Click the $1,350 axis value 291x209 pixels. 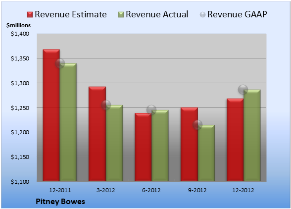pos(20,58)
